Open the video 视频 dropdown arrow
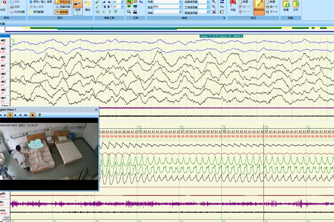The width and height of the screenshot is (334, 222). pyautogui.click(x=78, y=13)
